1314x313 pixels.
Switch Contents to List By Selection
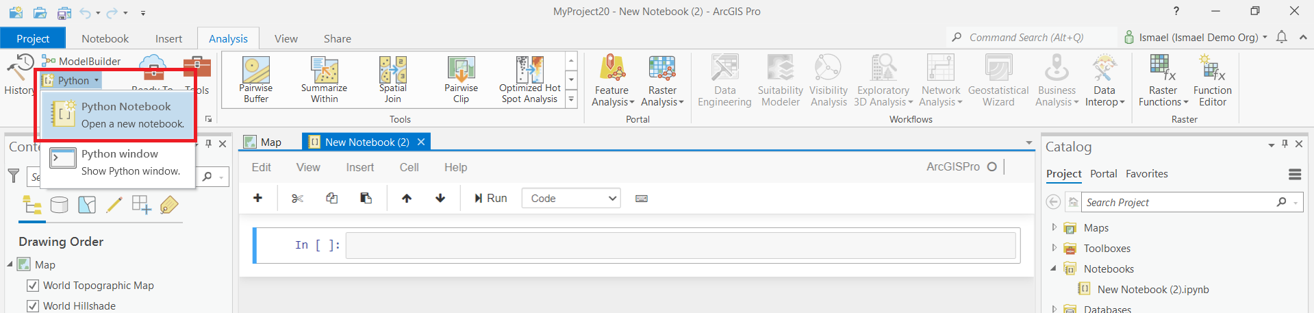tap(87, 205)
